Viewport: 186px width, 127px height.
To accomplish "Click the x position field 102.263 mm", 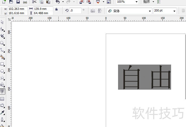I will click(18, 9).
